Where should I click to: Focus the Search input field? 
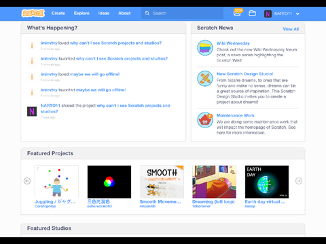(x=183, y=14)
